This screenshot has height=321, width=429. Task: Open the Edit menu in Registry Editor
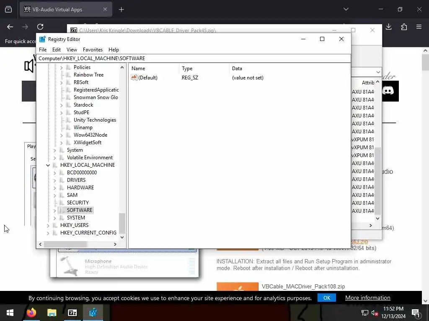coord(57,50)
